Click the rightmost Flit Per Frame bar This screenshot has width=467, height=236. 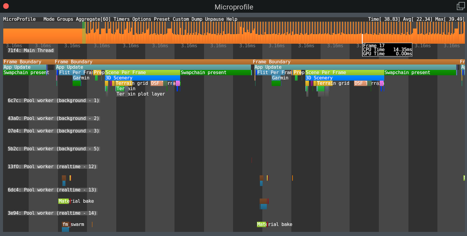pyautogui.click(x=270, y=73)
